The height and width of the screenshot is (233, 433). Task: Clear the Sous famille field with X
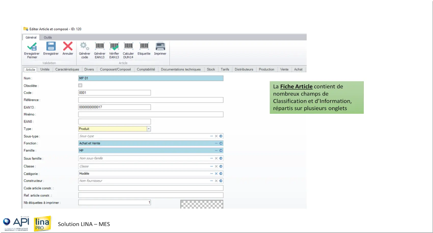pyautogui.click(x=216, y=158)
